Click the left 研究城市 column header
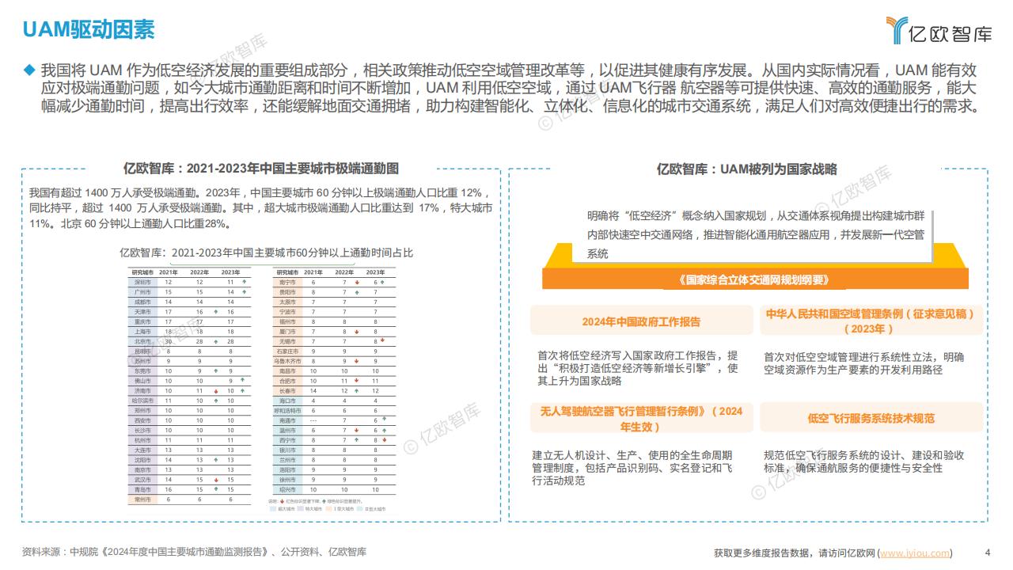 (x=143, y=272)
